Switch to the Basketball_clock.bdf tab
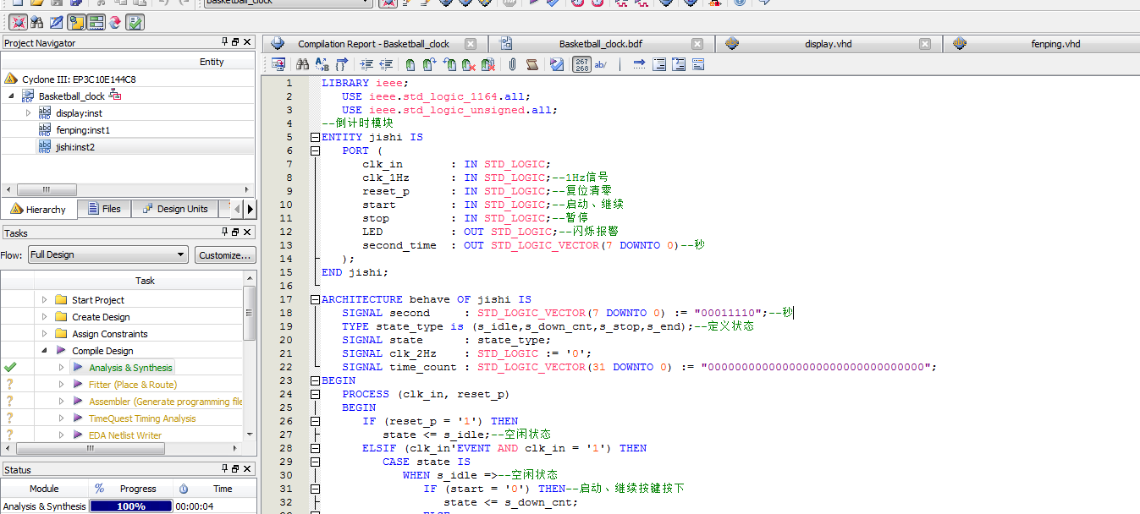The width and height of the screenshot is (1140, 514). coord(600,44)
